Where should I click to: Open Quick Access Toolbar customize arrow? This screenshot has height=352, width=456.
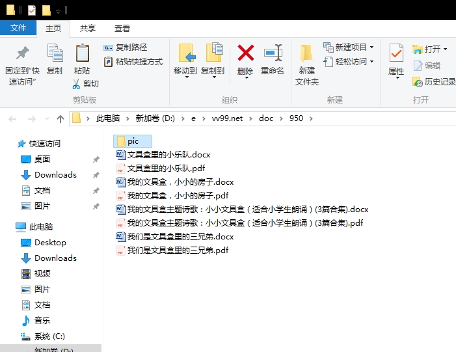click(58, 11)
